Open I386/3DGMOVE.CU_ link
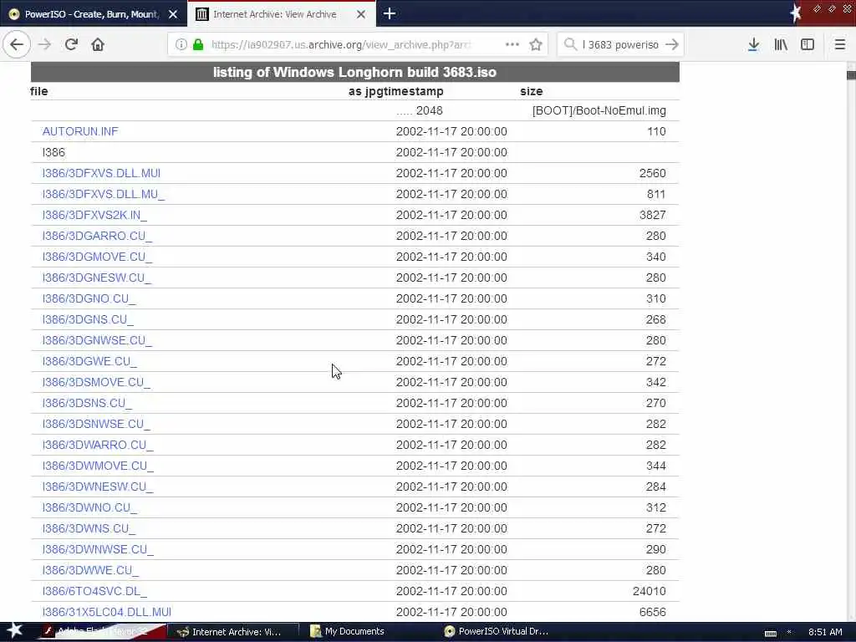This screenshot has width=856, height=642. click(x=97, y=257)
